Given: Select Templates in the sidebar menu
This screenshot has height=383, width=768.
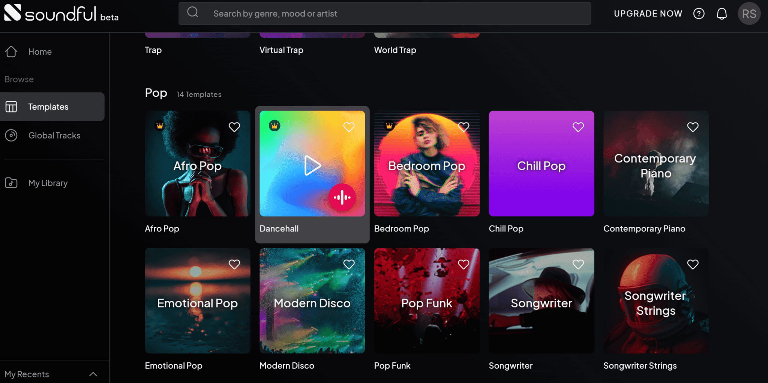Looking at the screenshot, I should 48,107.
